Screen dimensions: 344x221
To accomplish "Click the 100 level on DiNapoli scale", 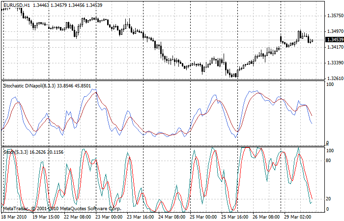I will click(331, 85).
